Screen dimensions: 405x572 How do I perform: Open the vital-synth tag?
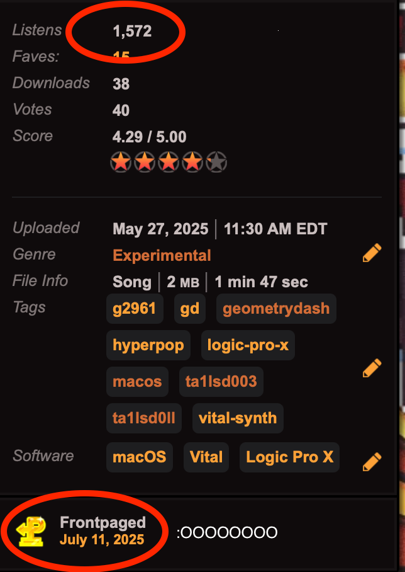point(238,418)
